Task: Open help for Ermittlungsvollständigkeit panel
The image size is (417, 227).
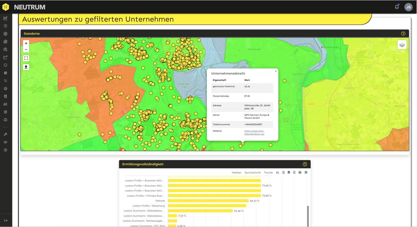Action: (305, 164)
